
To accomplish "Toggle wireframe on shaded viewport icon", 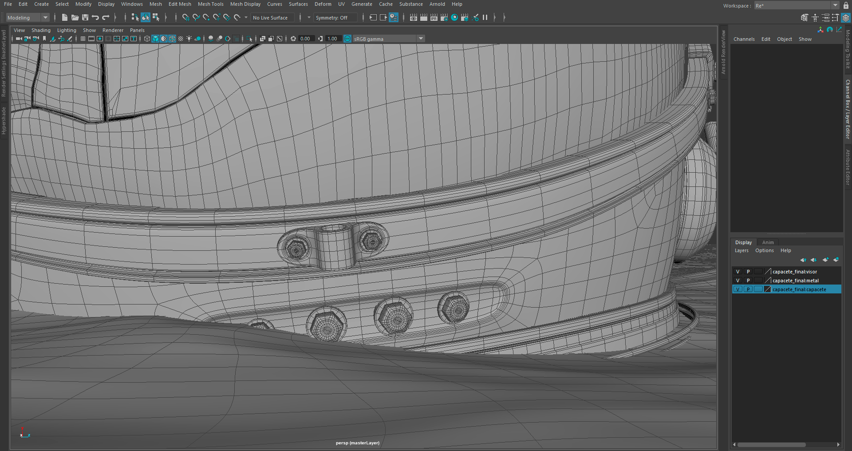I will coord(172,39).
